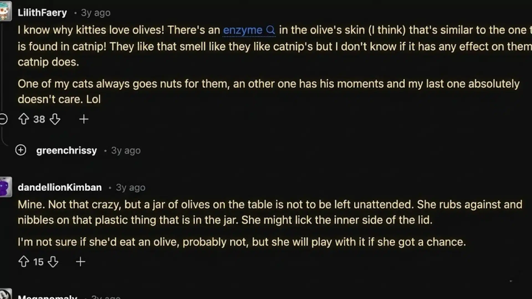Click the 3y ago timestamp on LilithFaery's comment

click(95, 12)
